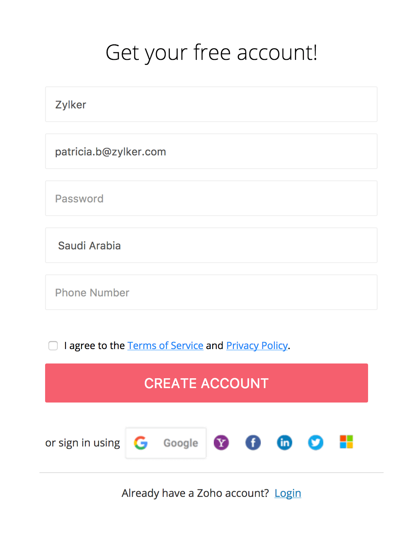Open the Privacy Policy link
This screenshot has height=542, width=420.
click(x=257, y=346)
